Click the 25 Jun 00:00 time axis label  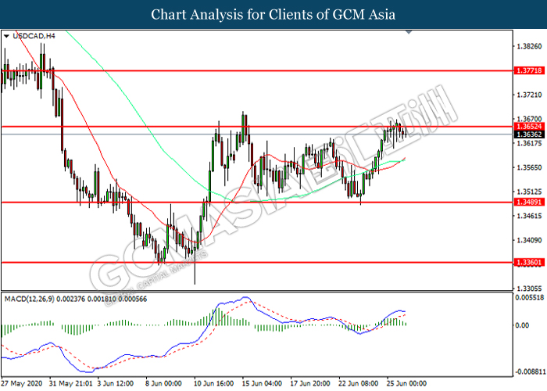coord(406,383)
